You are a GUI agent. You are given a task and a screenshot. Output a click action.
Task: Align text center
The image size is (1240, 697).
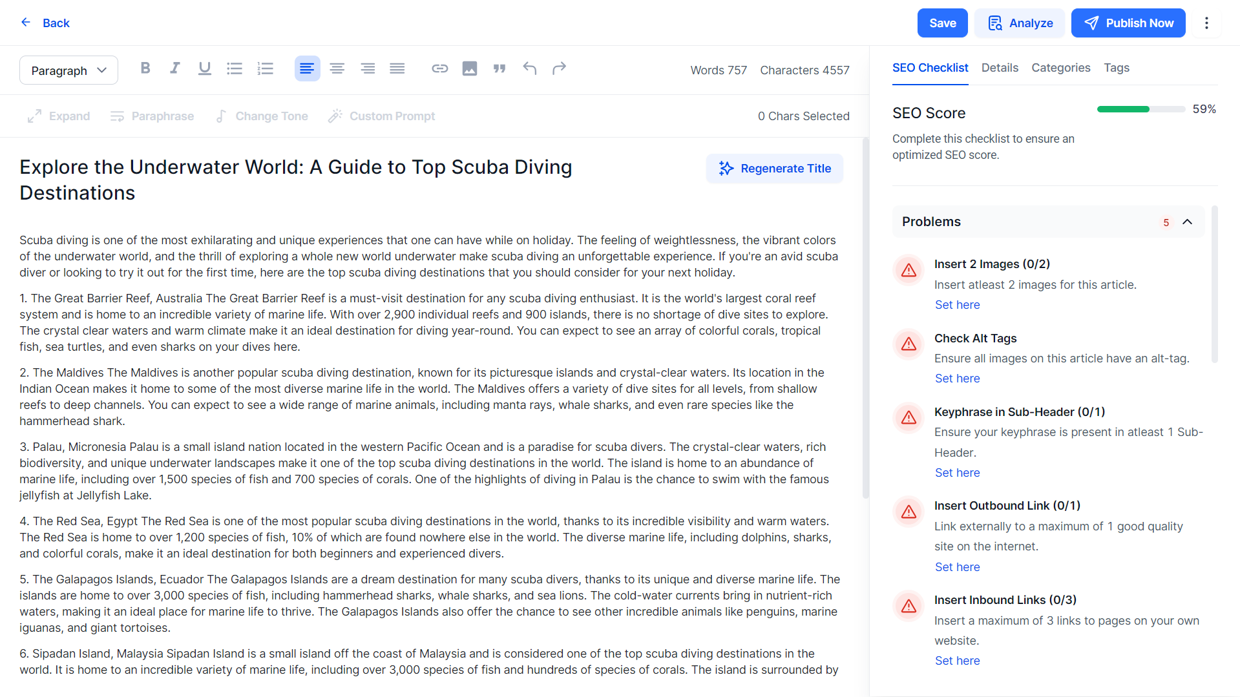[x=337, y=68]
